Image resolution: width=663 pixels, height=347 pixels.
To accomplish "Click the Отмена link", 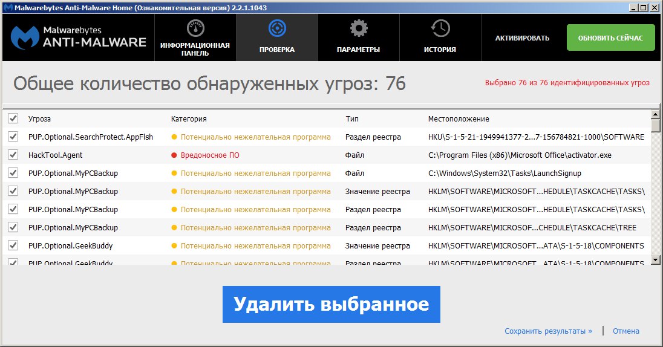I will point(625,331).
